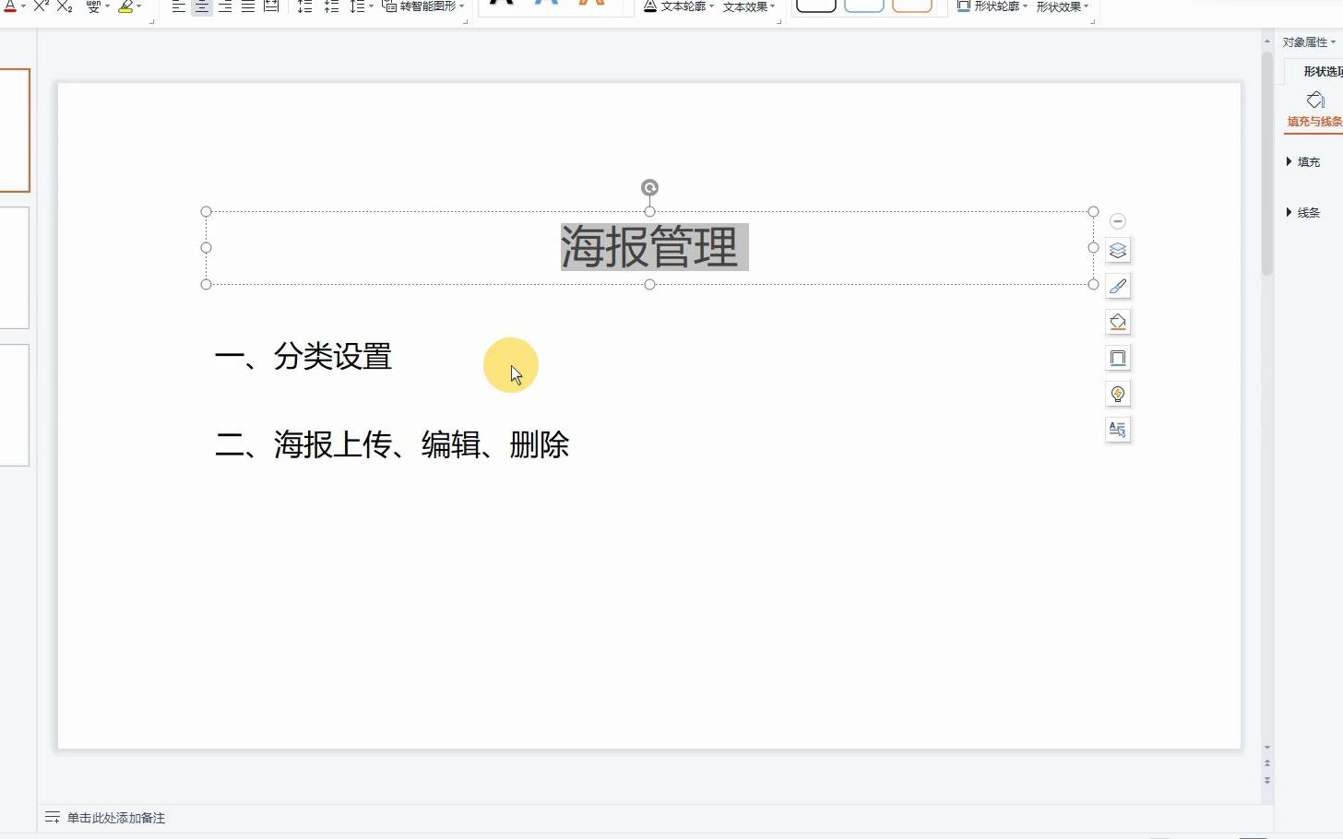Open the 文本效果 dropdown
Viewport: 1343px width, 839px height.
[x=747, y=6]
